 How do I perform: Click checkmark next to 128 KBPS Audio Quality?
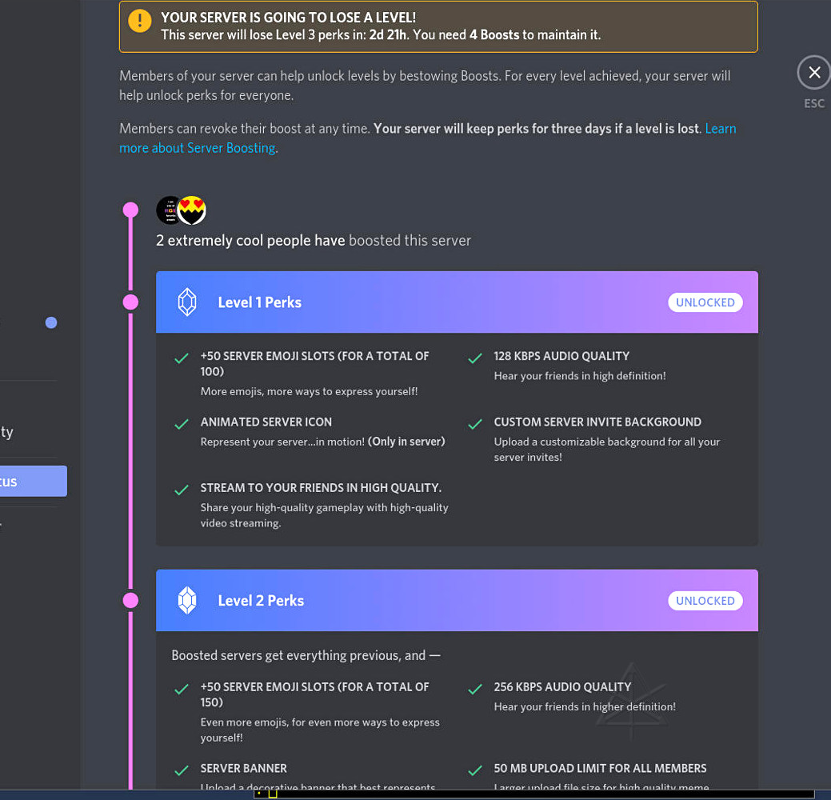pyautogui.click(x=475, y=358)
